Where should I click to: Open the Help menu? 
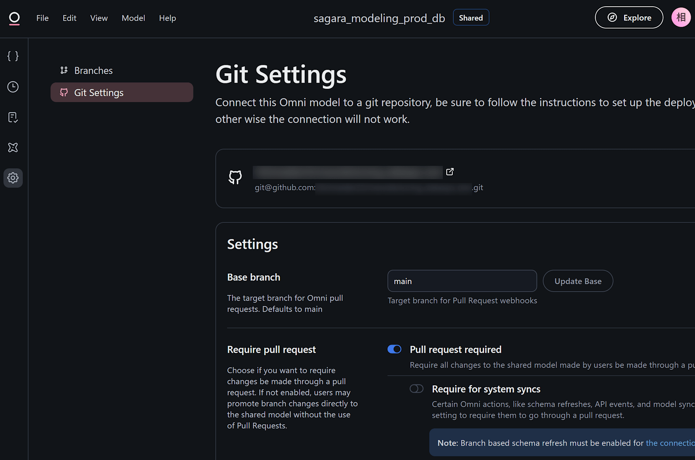[167, 18]
